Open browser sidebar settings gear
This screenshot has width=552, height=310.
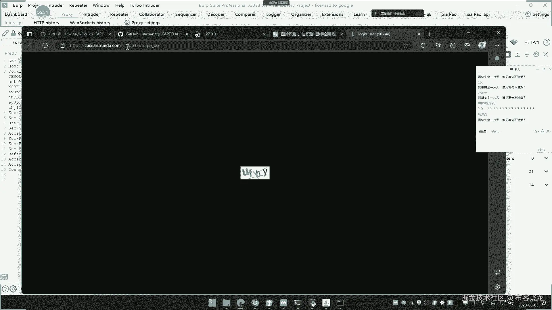click(x=497, y=287)
